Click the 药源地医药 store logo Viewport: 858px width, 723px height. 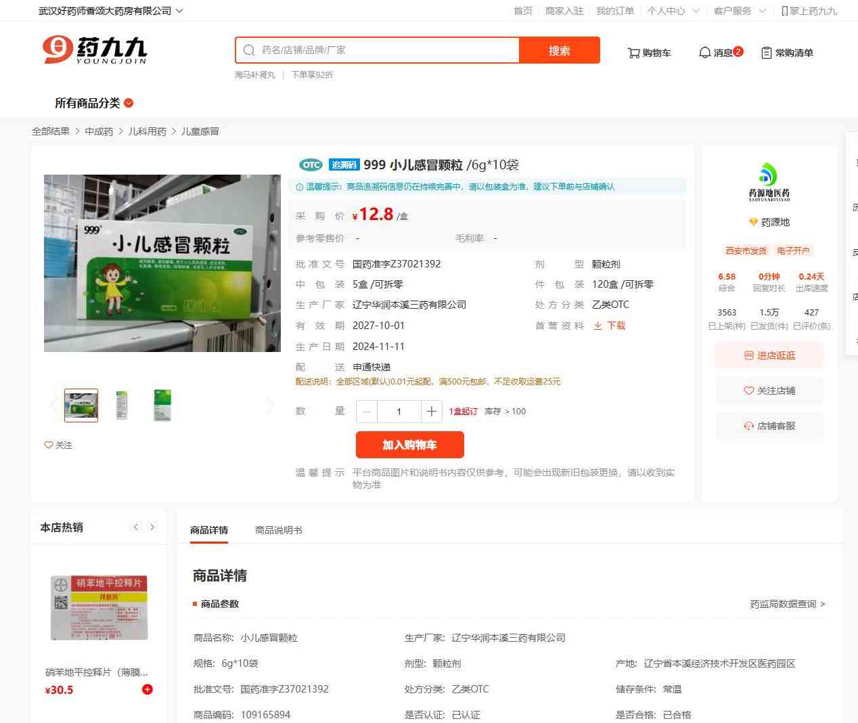(769, 182)
